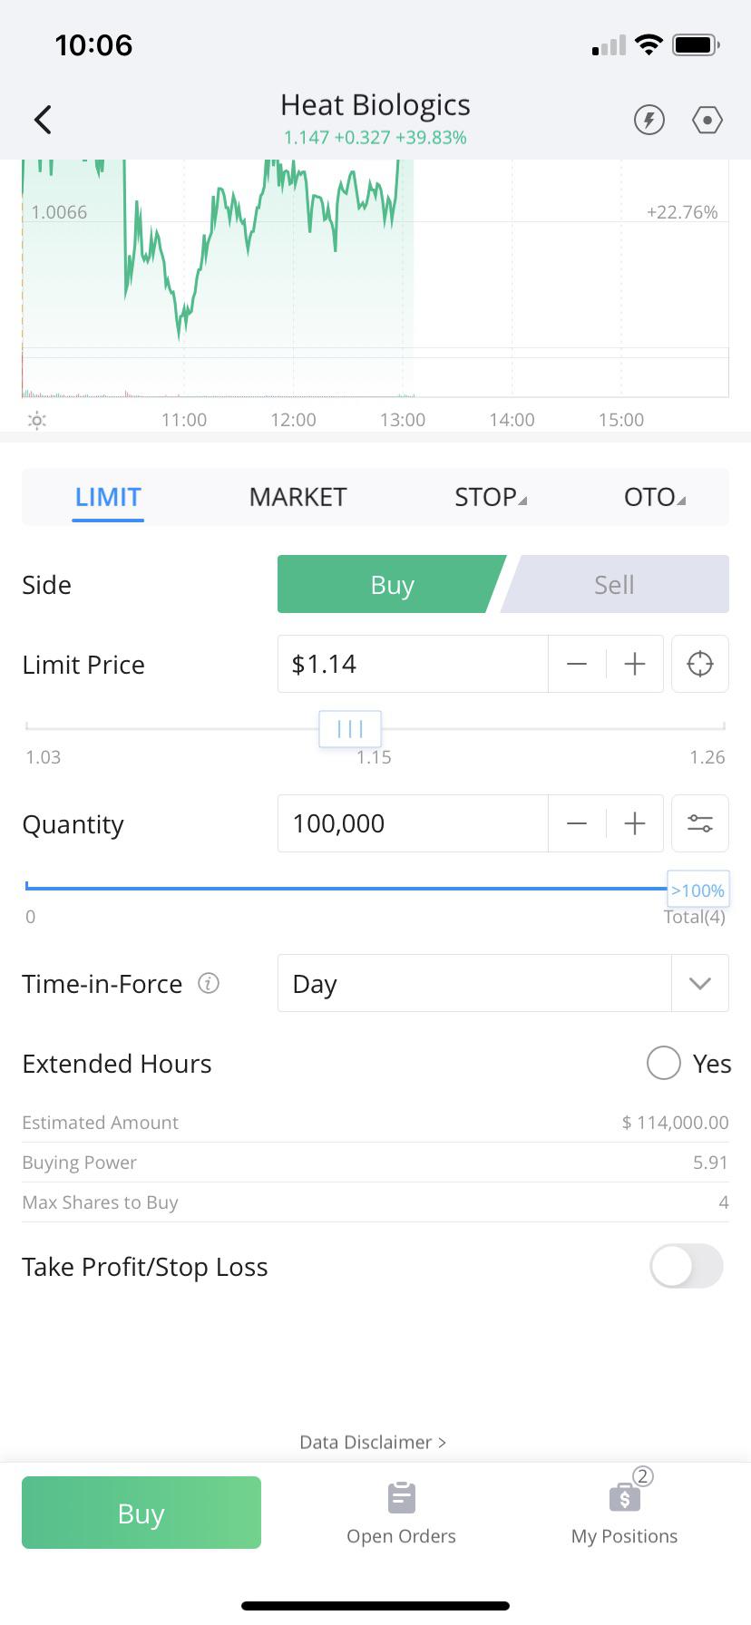Tap the Total(4) label under quantity slider
The image size is (751, 1625).
click(x=695, y=917)
